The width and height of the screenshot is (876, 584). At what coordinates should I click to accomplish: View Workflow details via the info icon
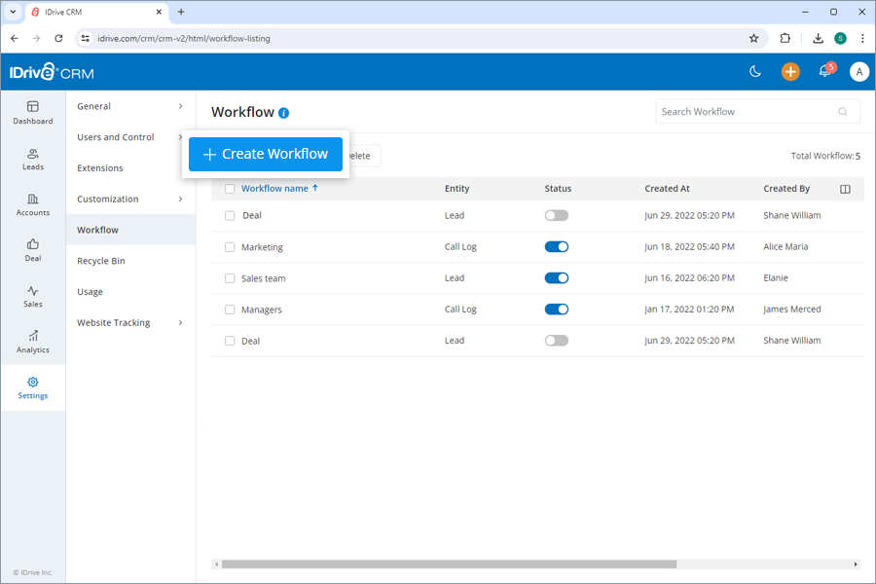tap(283, 113)
